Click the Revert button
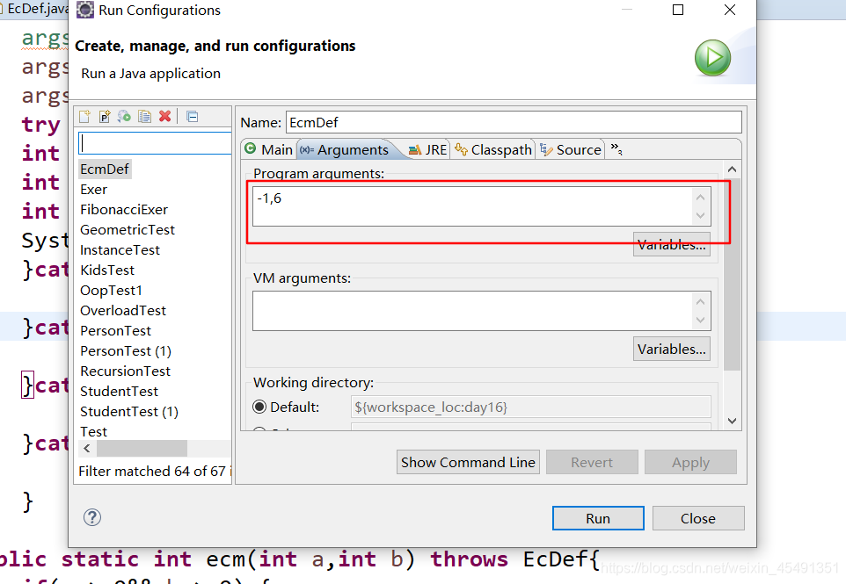This screenshot has width=846, height=584. pyautogui.click(x=592, y=462)
